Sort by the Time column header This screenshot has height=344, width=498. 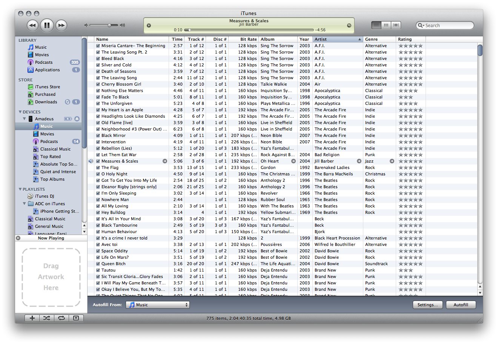177,39
